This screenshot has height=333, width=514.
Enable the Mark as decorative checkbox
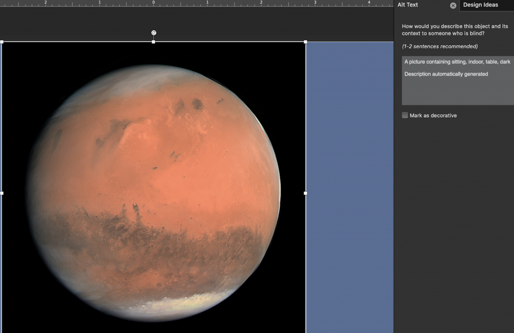tap(405, 115)
